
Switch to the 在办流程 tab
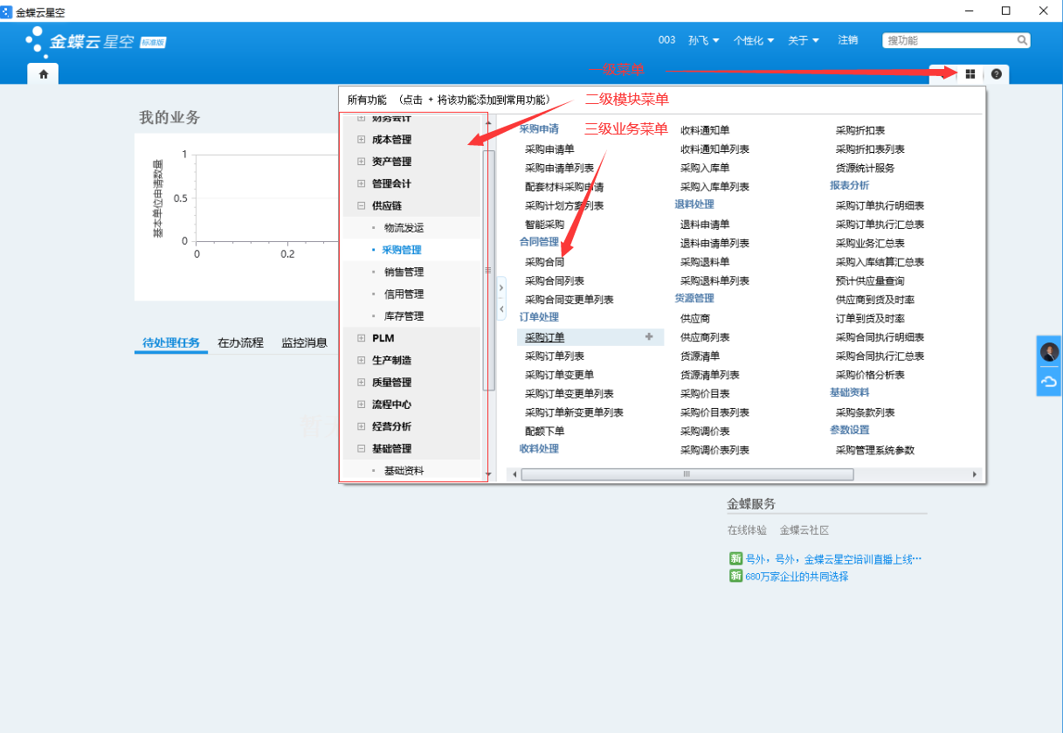click(240, 342)
